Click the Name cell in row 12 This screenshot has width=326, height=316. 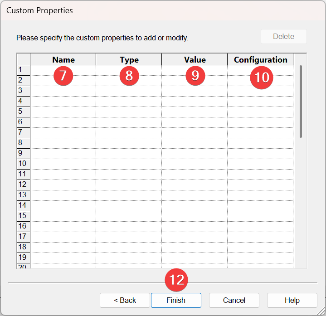coord(63,185)
